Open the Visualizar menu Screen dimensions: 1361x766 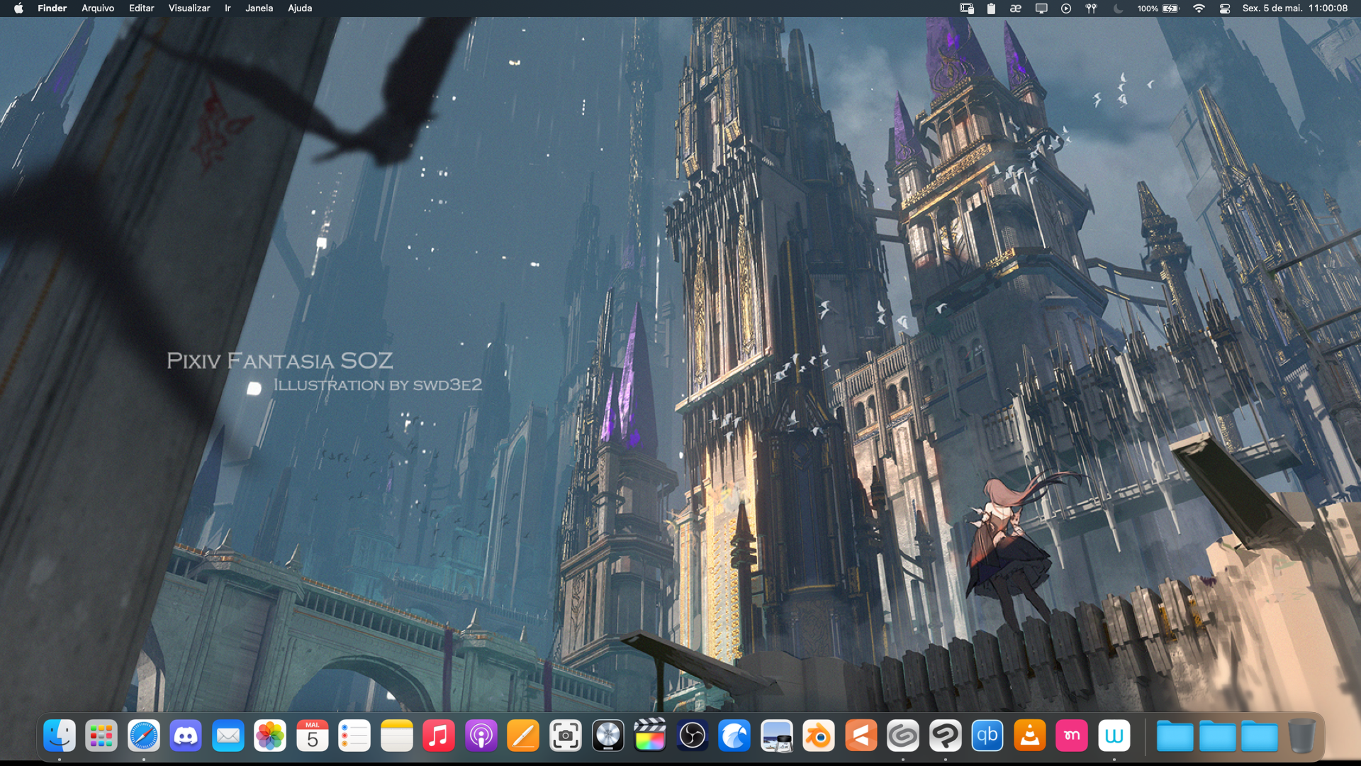[189, 9]
